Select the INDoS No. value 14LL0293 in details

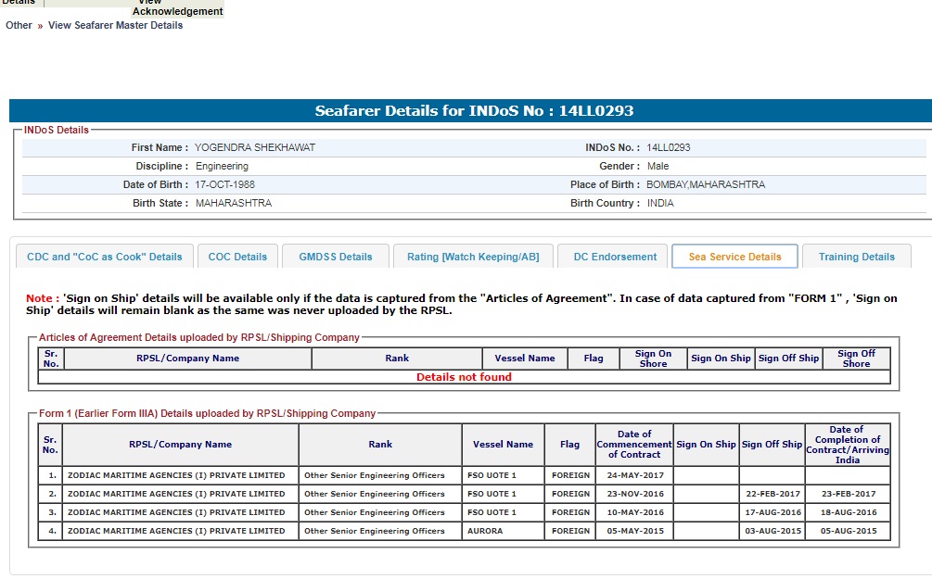click(x=669, y=147)
